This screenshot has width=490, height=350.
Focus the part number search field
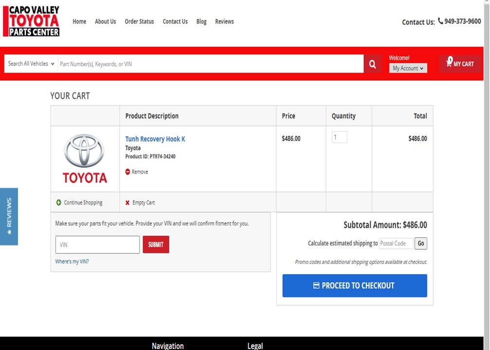click(x=211, y=64)
